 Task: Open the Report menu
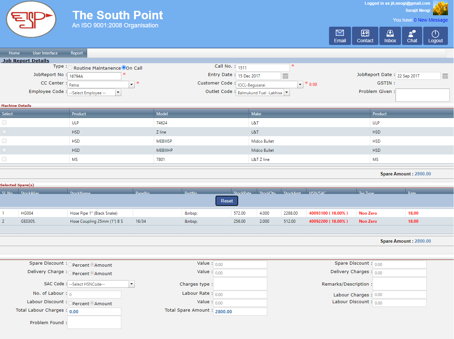point(77,53)
